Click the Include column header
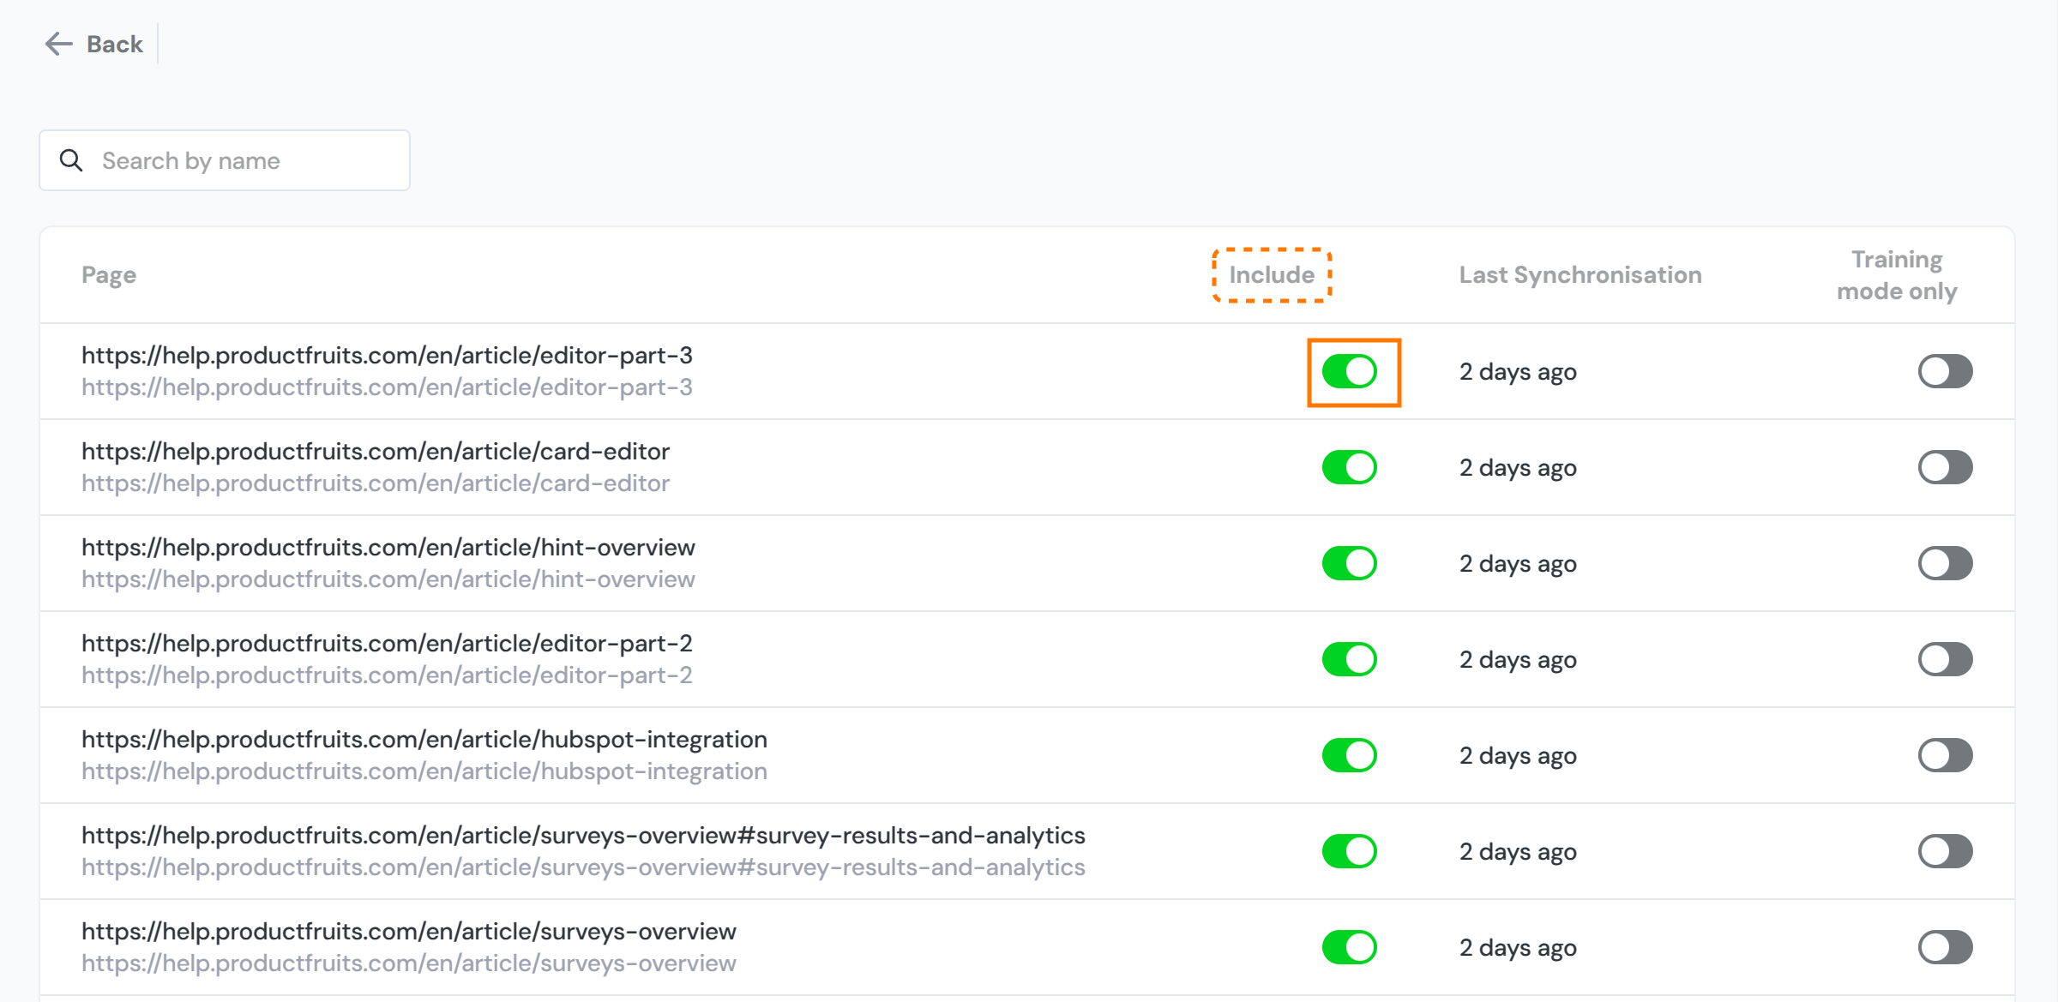The width and height of the screenshot is (2058, 1002). (x=1271, y=275)
